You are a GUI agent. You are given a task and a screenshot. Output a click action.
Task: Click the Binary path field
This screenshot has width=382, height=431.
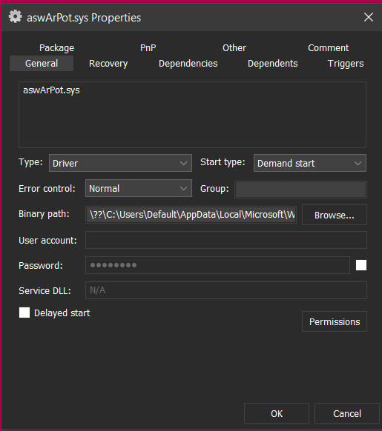[191, 215]
